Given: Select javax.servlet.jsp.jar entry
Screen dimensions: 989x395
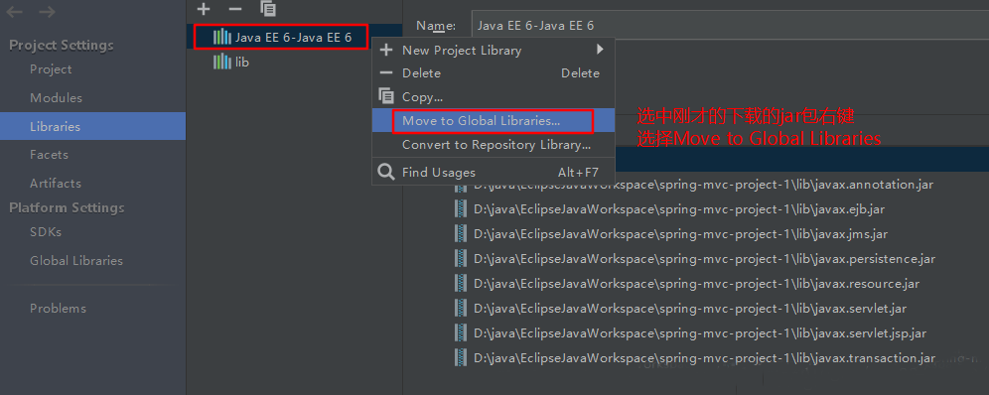Looking at the screenshot, I should pyautogui.click(x=700, y=333).
